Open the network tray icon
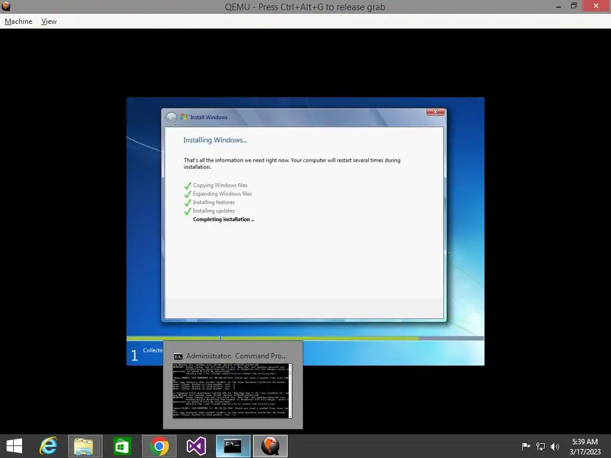This screenshot has height=458, width=611. point(541,446)
